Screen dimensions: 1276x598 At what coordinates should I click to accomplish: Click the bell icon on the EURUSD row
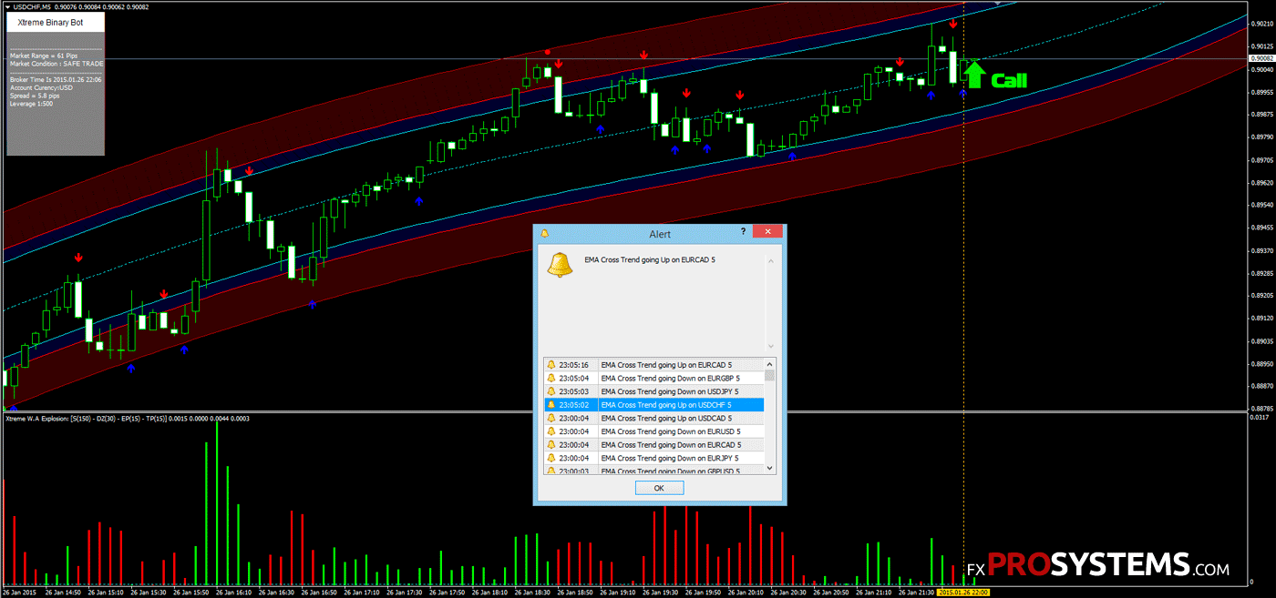551,431
